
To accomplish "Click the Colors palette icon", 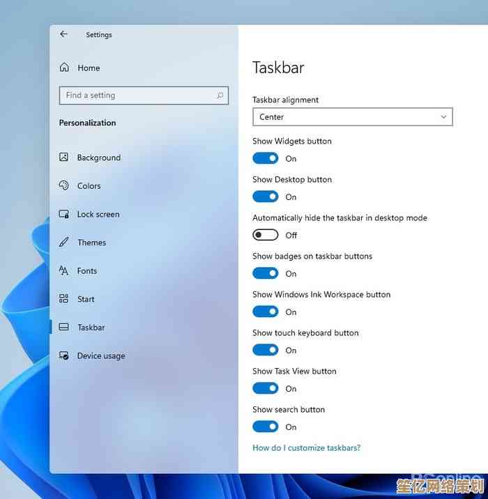I will point(63,185).
